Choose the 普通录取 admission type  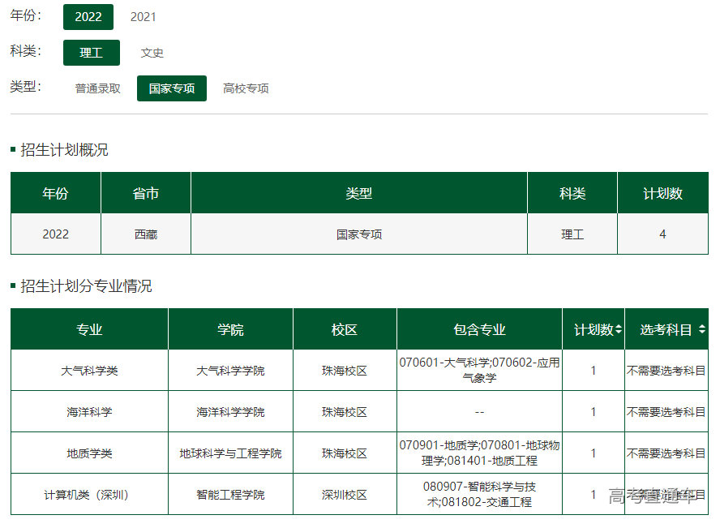pos(98,88)
